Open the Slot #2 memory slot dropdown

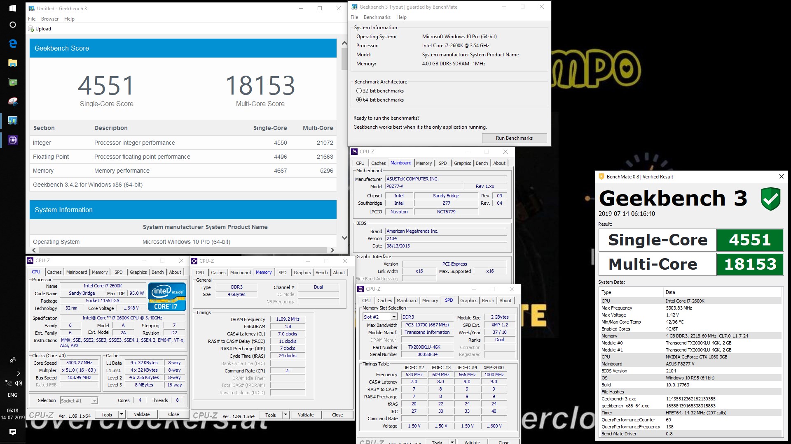(394, 317)
